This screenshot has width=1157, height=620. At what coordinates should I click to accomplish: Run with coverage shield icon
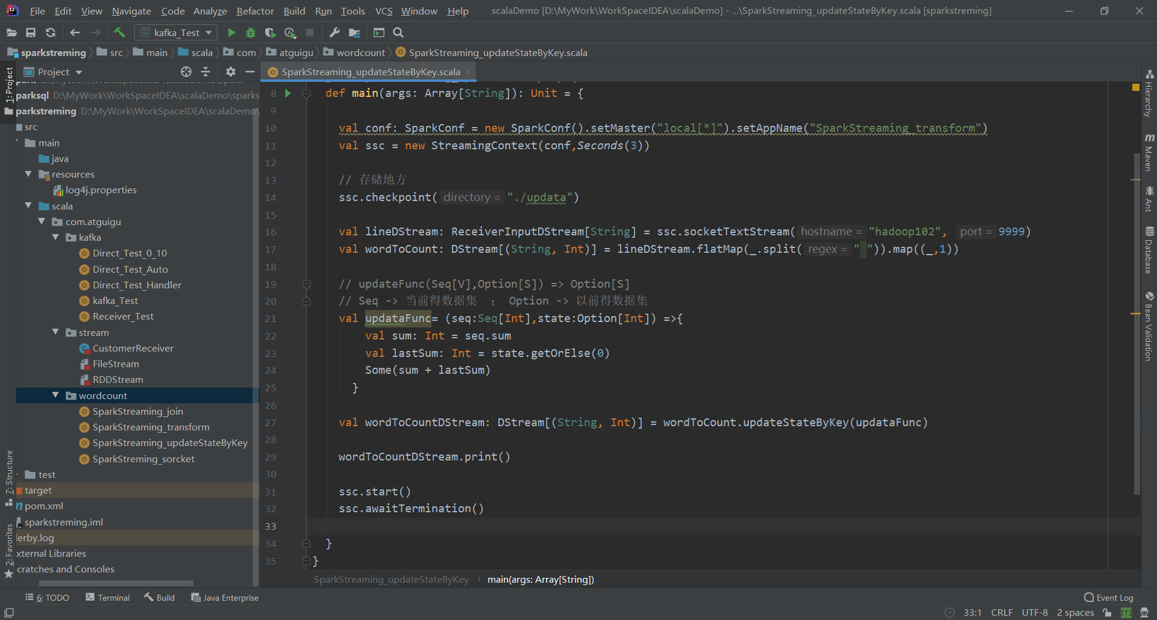point(271,33)
